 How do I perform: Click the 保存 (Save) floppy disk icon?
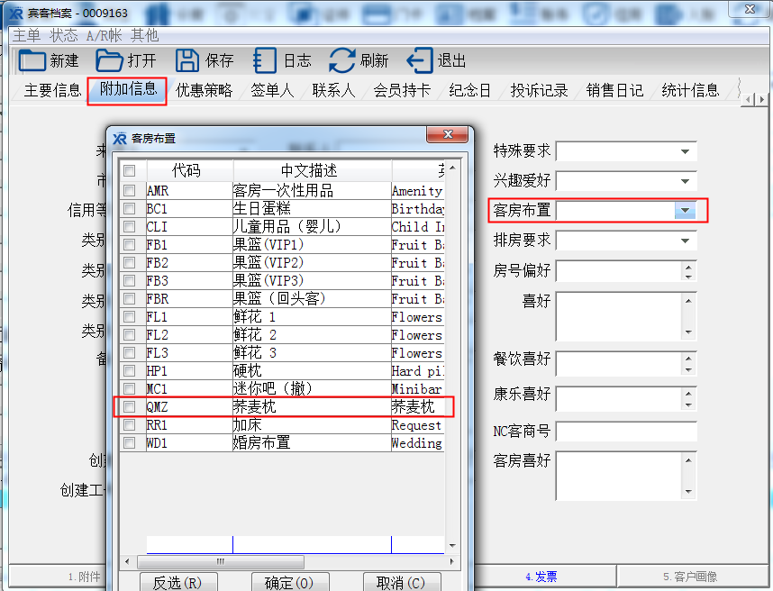point(186,60)
